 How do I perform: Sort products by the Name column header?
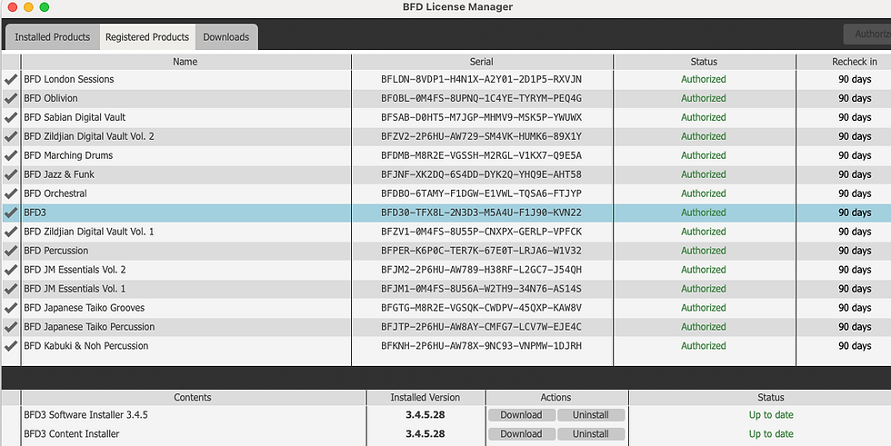point(185,62)
